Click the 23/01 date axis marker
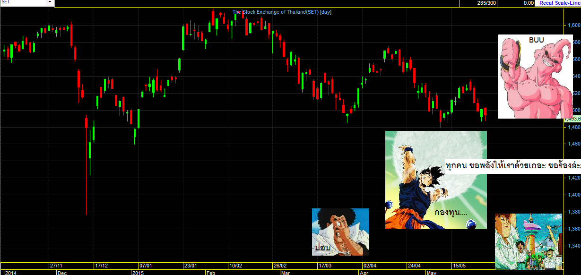Screen dimensions: 581x275 pyautogui.click(x=191, y=266)
